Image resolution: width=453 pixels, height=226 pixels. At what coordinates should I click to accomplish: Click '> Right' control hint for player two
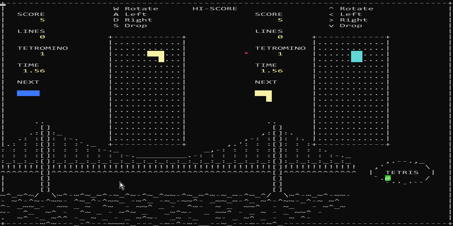click(x=348, y=20)
